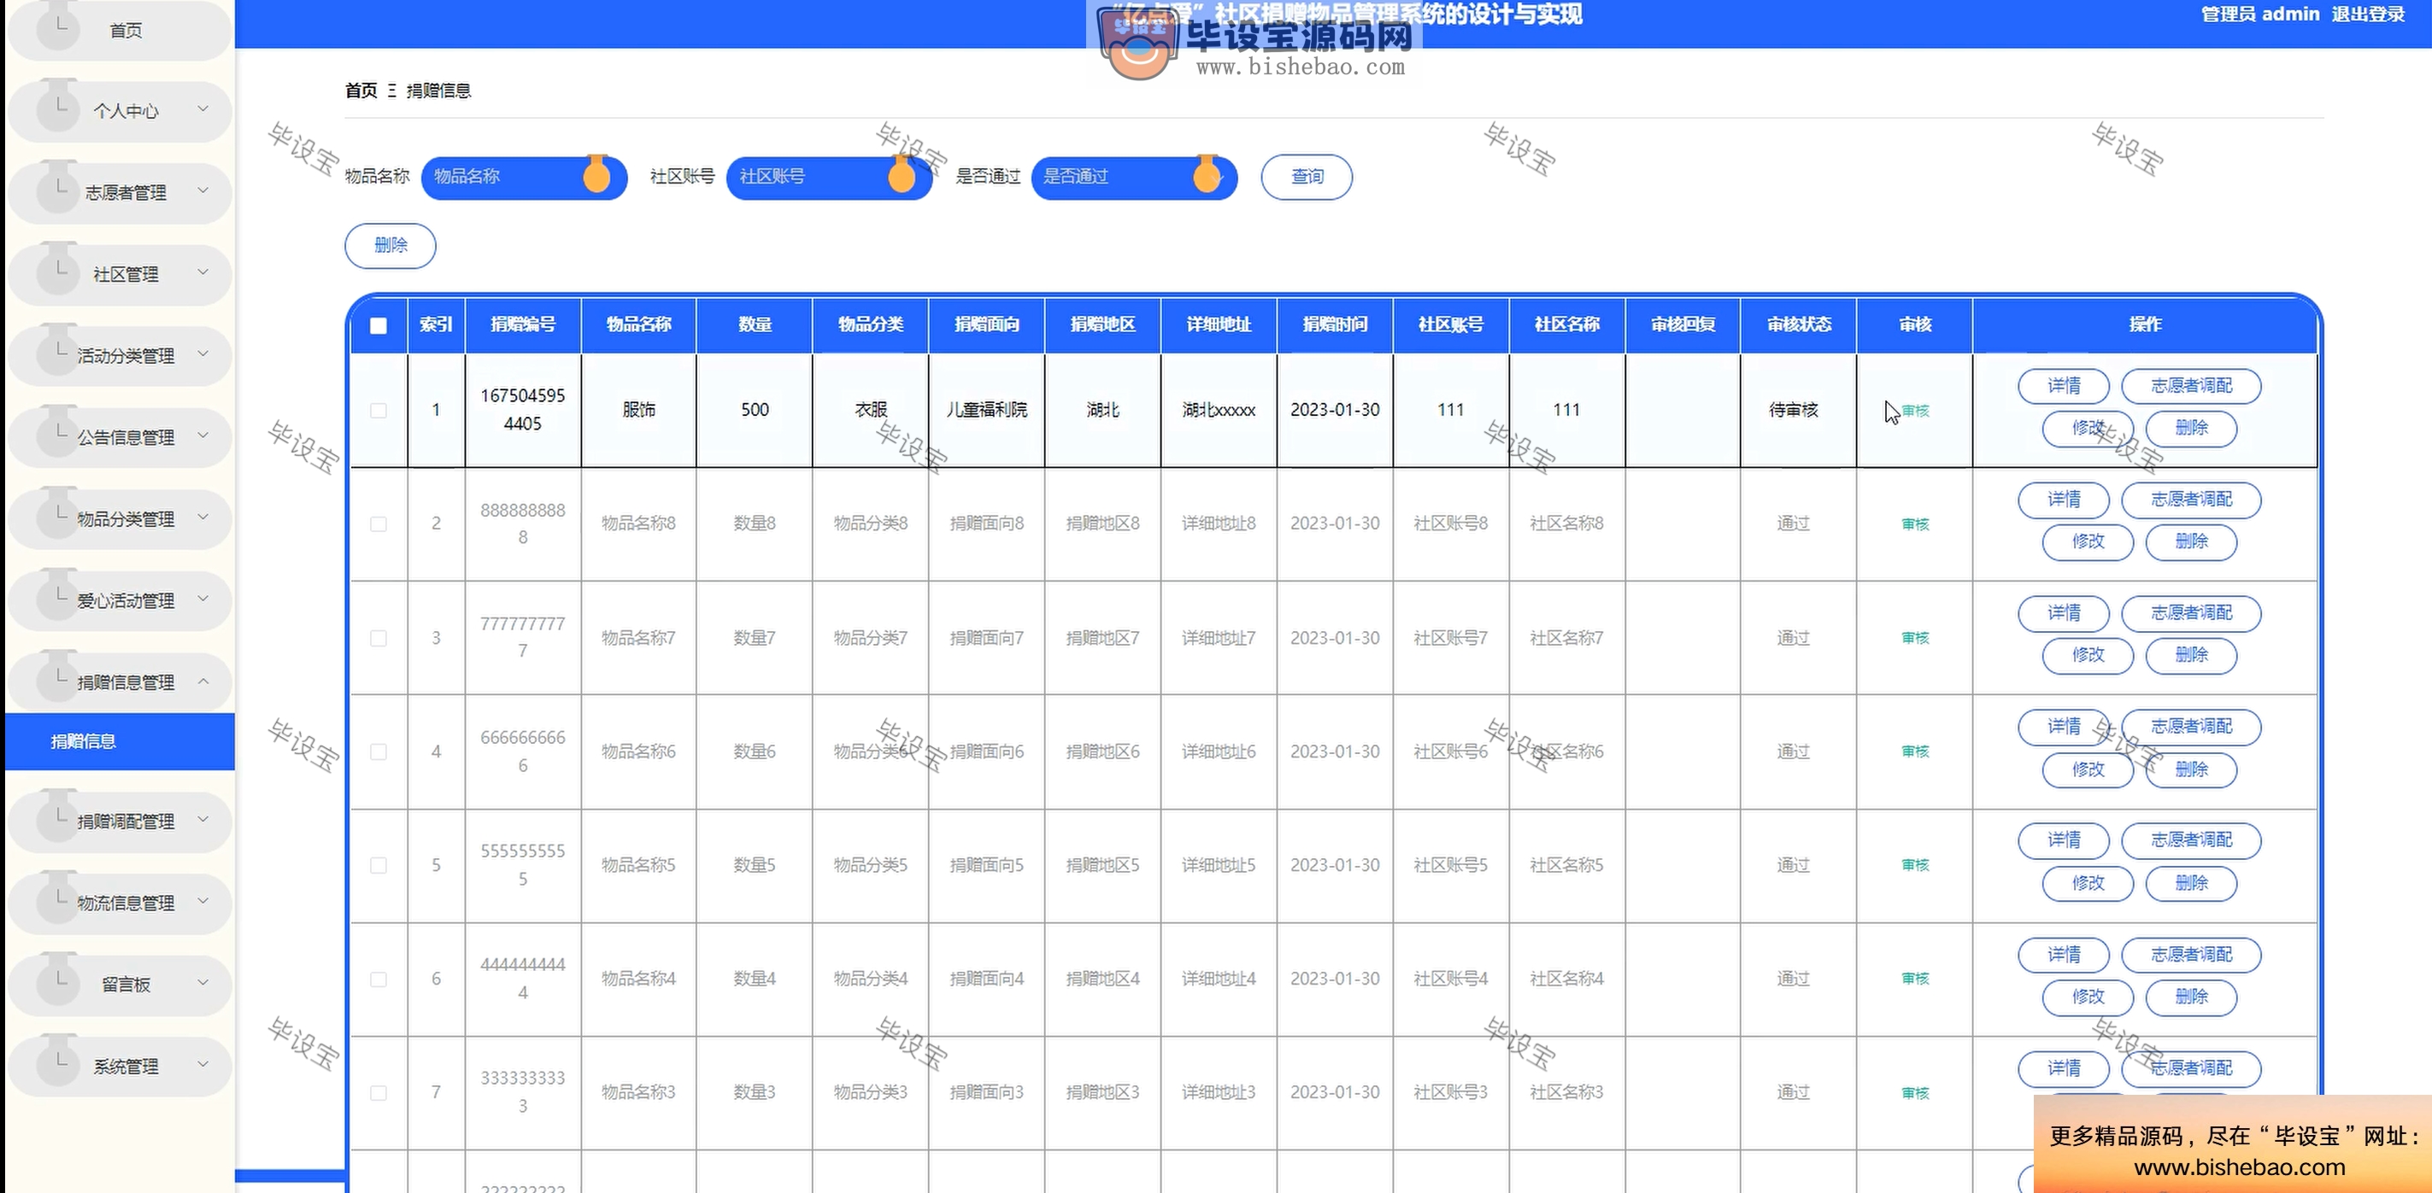2432x1193 pixels.
Task: Expand the 活动分类管理 menu chevron
Action: point(203,354)
